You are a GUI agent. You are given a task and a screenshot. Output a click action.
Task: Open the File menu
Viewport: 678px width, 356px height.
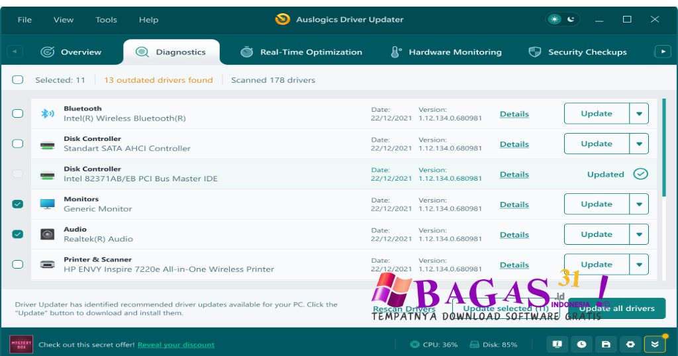pos(24,19)
